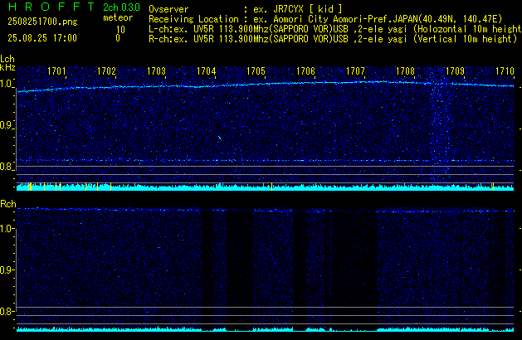Viewport: 522px width, 340px height.
Task: Select the 1709 time marker
Action: pyautogui.click(x=455, y=71)
